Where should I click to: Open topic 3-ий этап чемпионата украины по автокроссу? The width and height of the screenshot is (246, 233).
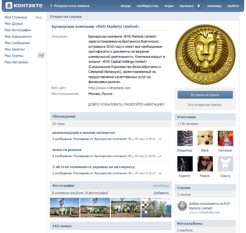[x=93, y=167]
